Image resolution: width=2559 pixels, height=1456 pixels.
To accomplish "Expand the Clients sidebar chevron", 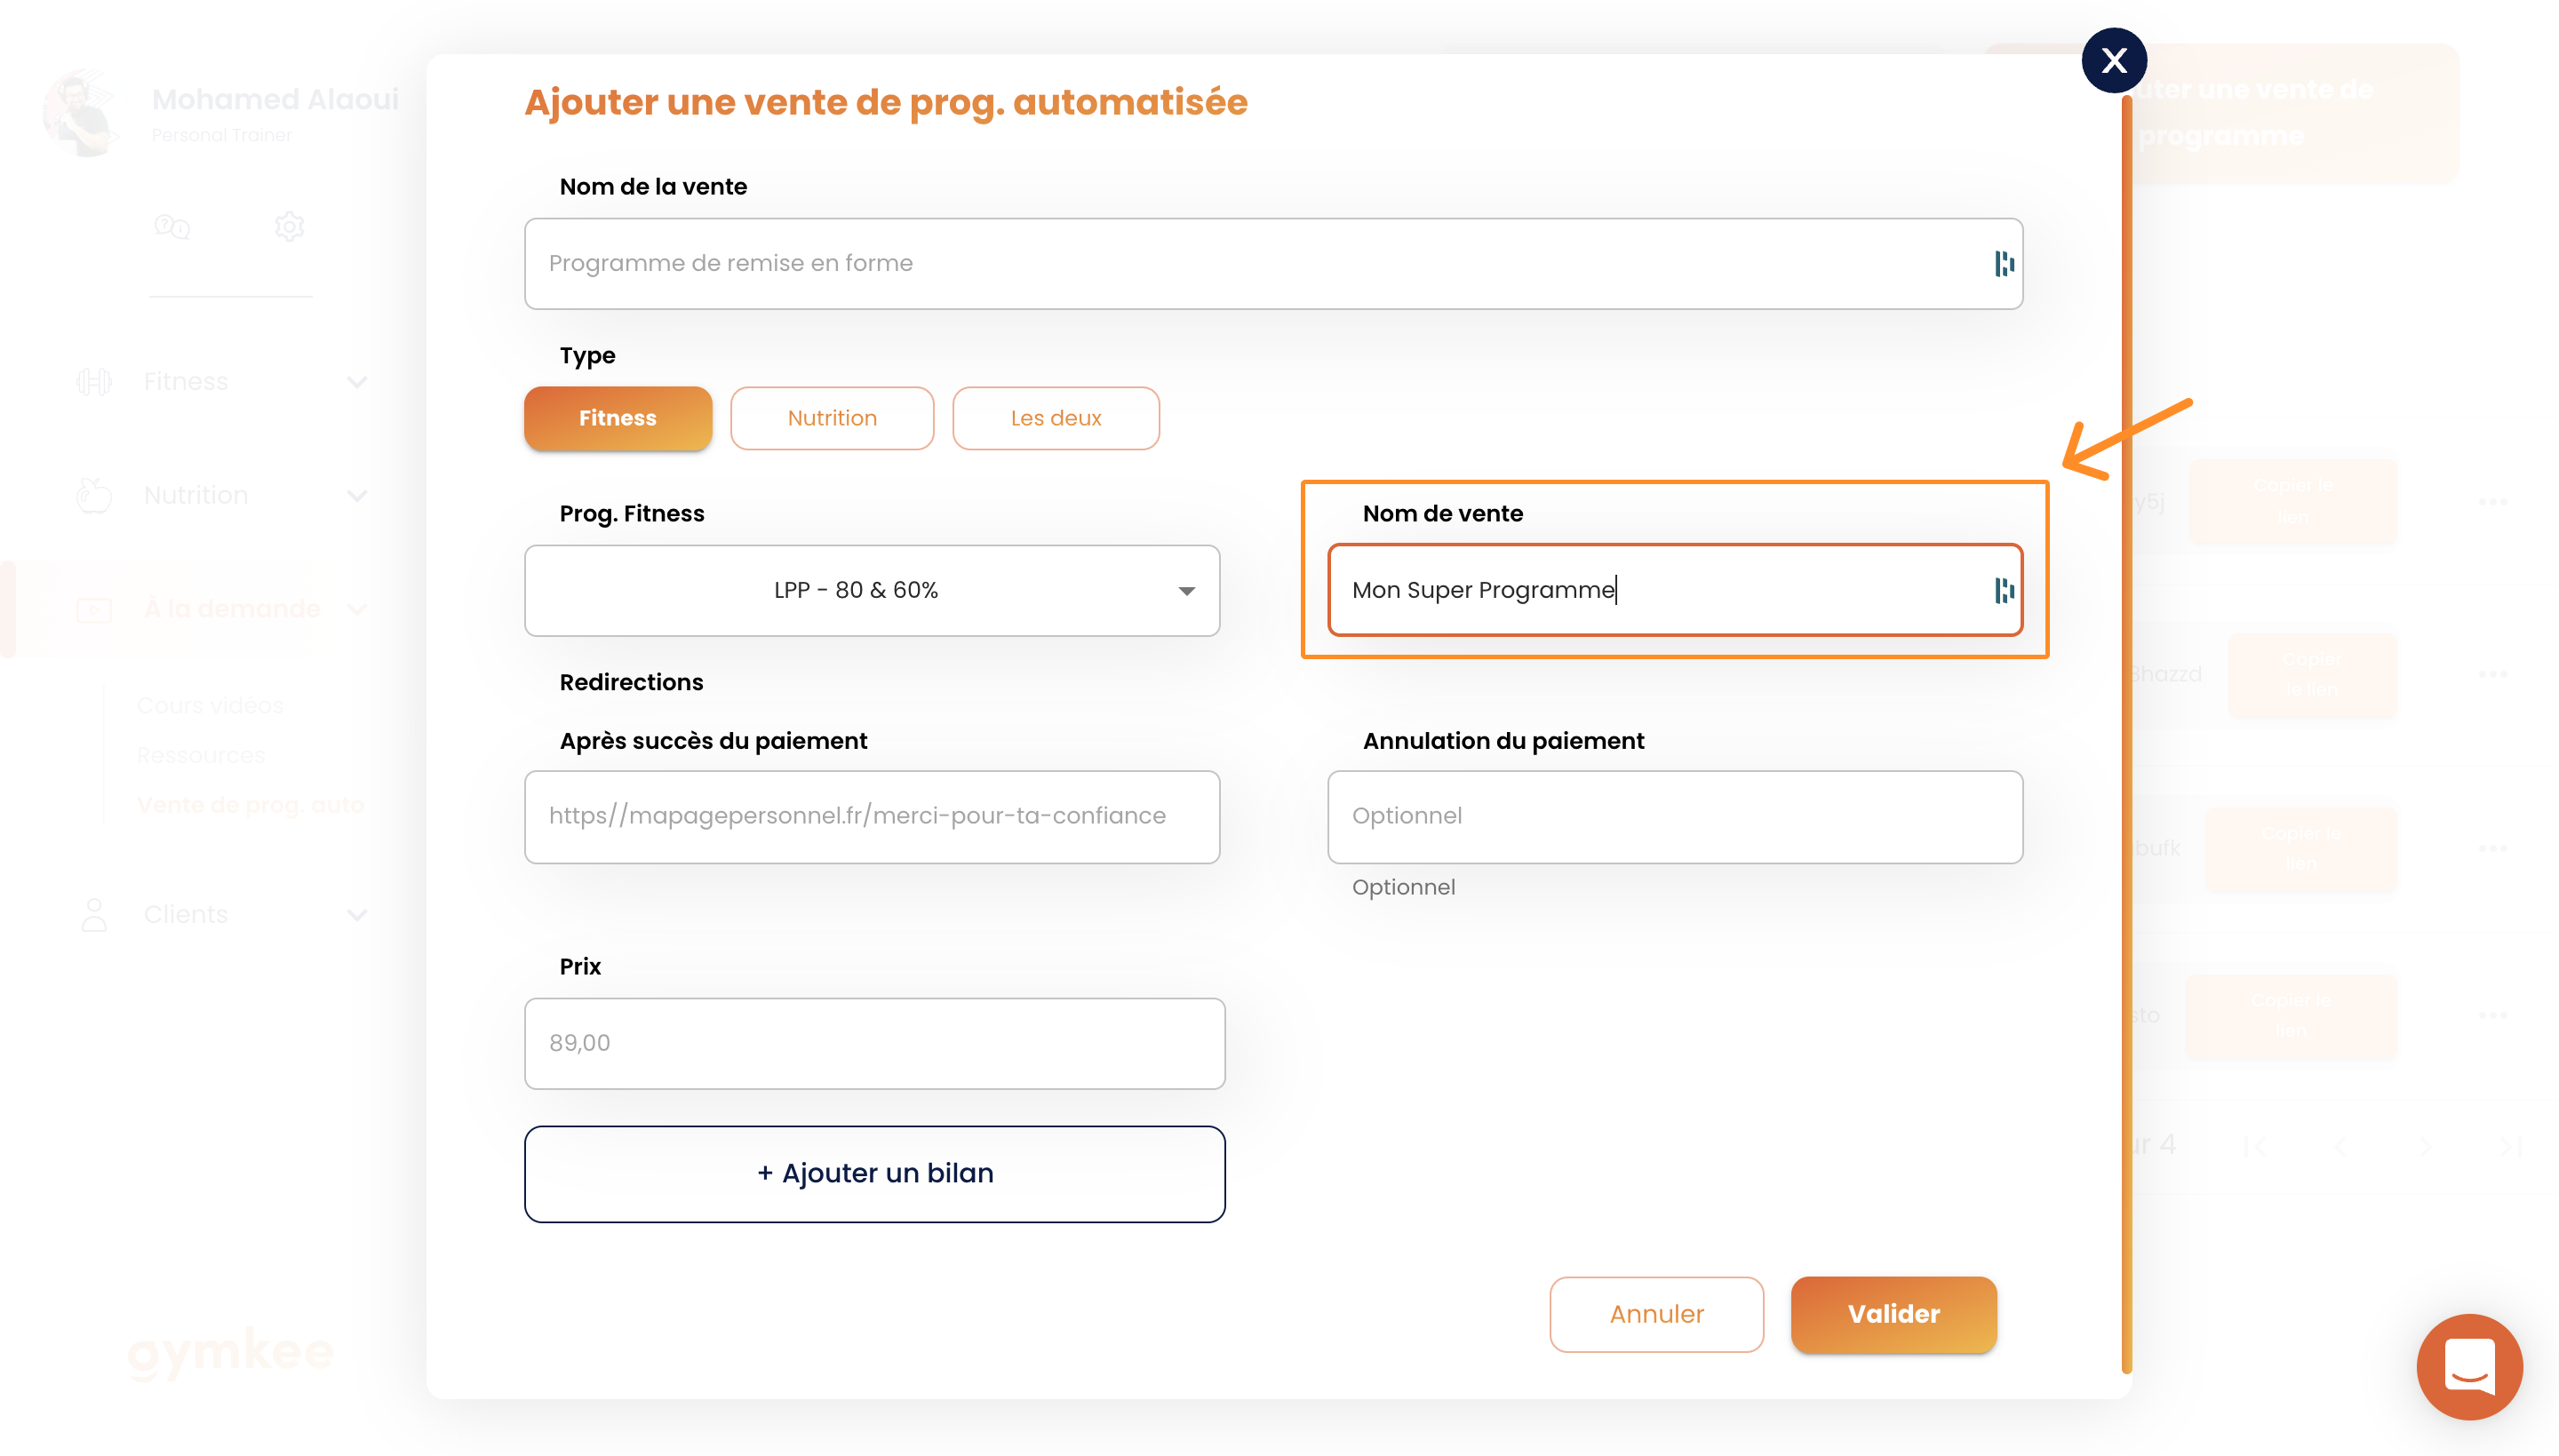I will coord(357,915).
